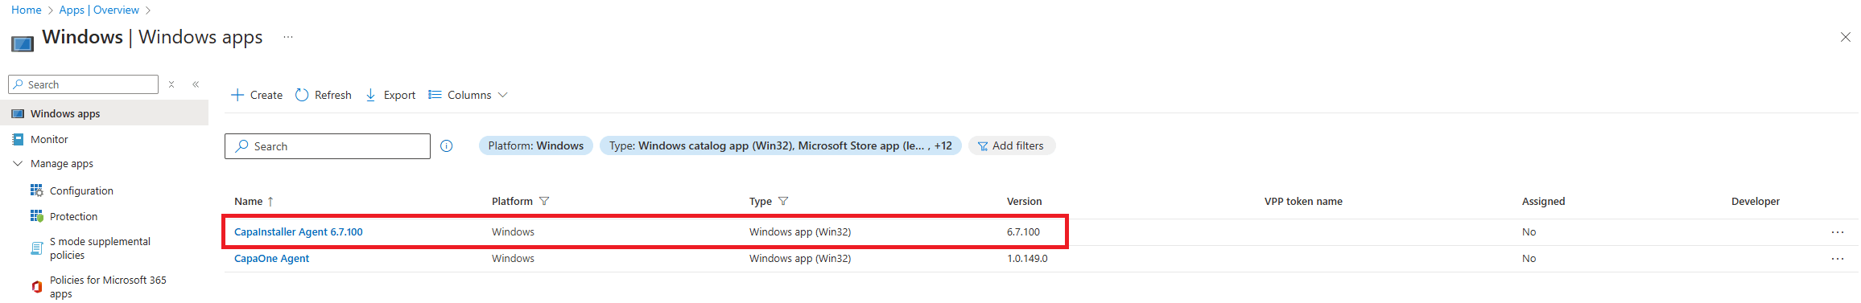Open Protection under Manage apps
Viewport: 1861px width, 303px height.
(x=73, y=216)
